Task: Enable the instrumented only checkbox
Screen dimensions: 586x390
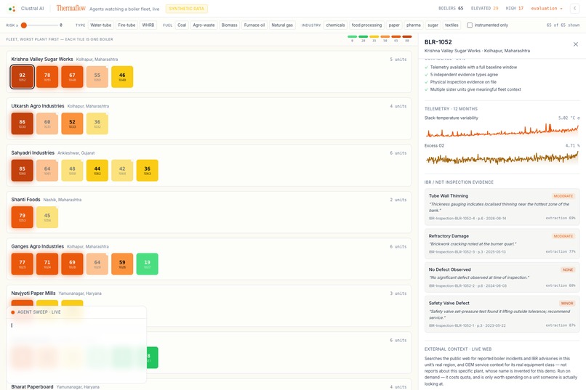Action: [x=470, y=25]
